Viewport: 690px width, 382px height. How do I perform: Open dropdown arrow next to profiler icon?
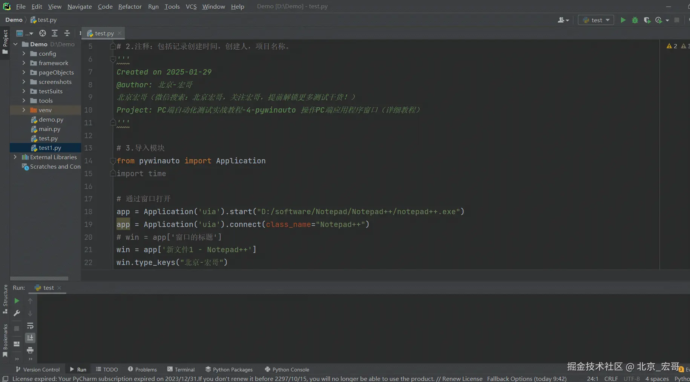[667, 20]
